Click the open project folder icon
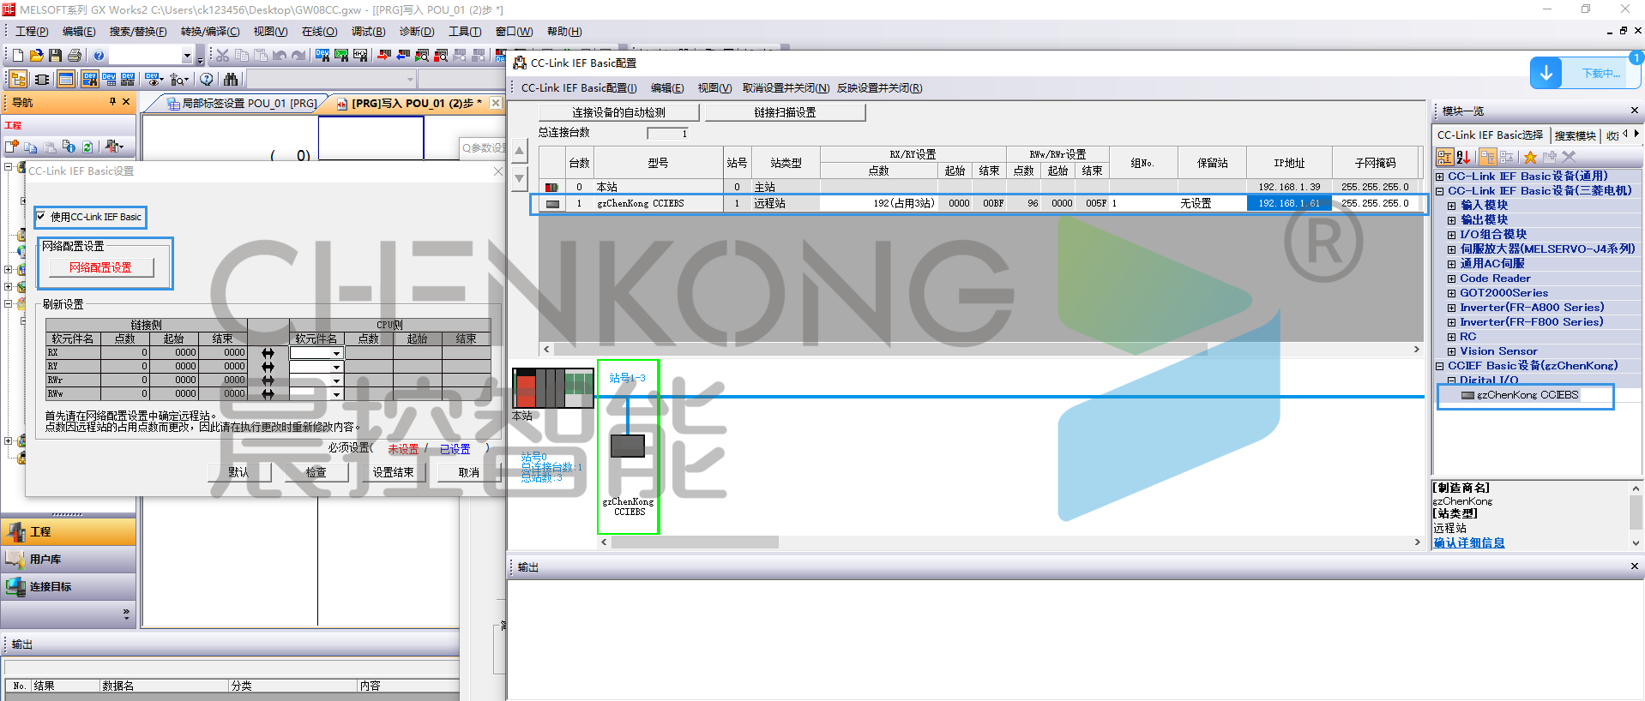This screenshot has width=1645, height=701. [x=36, y=56]
